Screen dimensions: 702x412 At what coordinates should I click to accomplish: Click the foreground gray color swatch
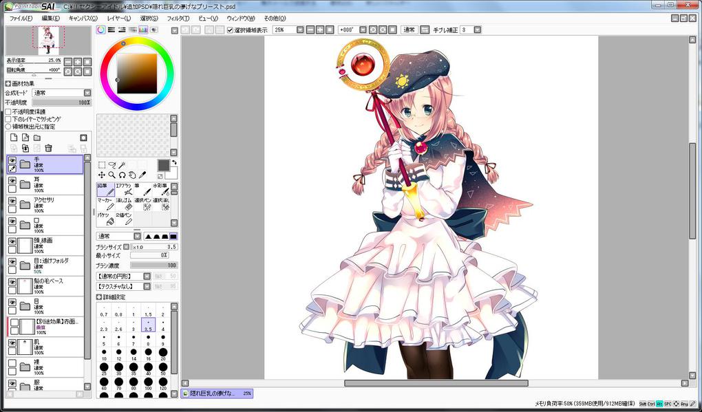click(x=163, y=165)
